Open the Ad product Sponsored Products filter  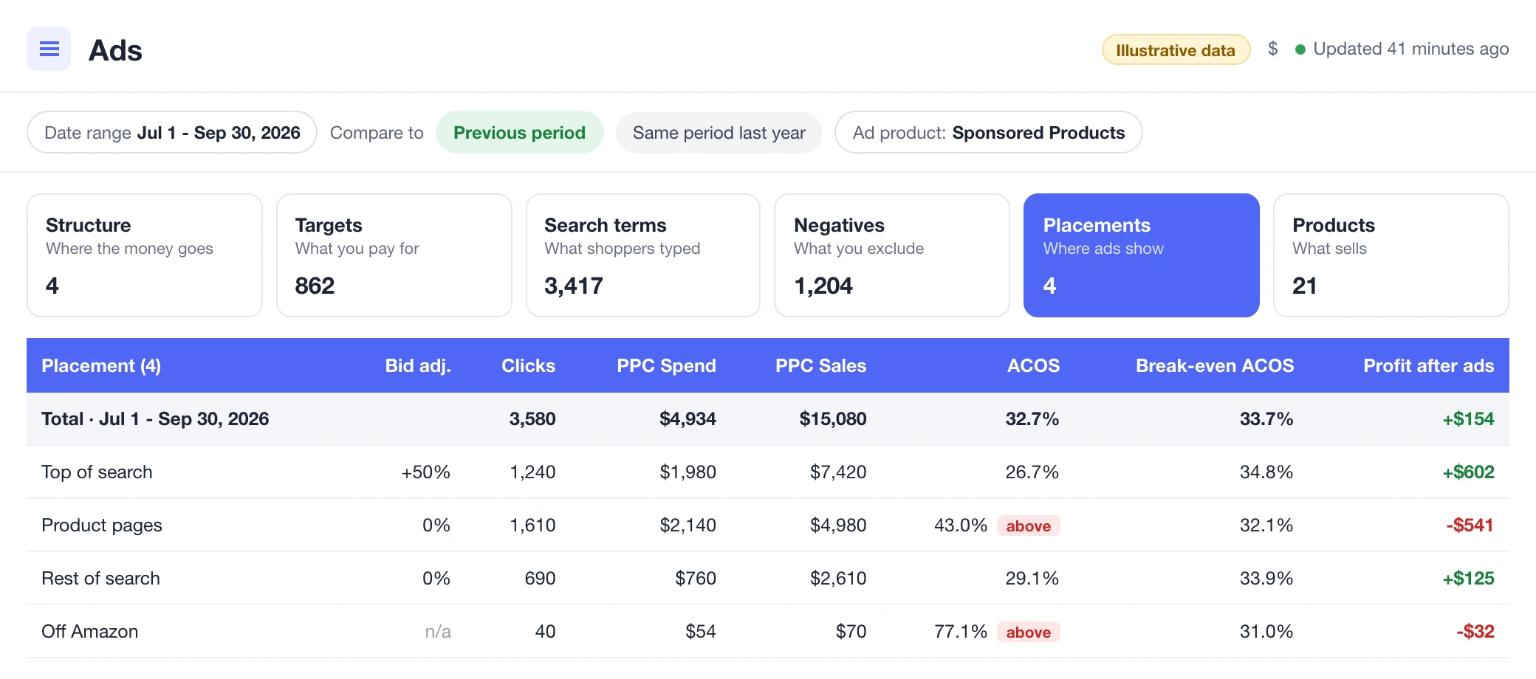pos(989,132)
